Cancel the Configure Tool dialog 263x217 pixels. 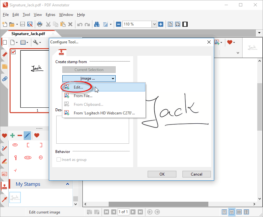pos(196,174)
